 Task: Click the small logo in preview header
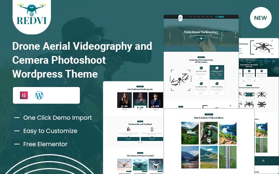180,17
